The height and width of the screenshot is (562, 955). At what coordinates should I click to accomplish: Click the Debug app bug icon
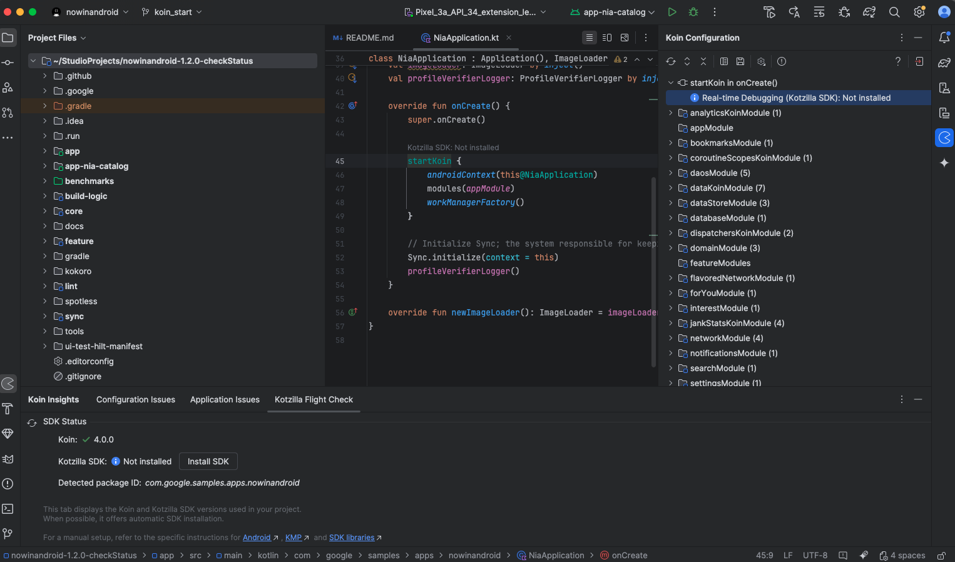[x=693, y=12]
